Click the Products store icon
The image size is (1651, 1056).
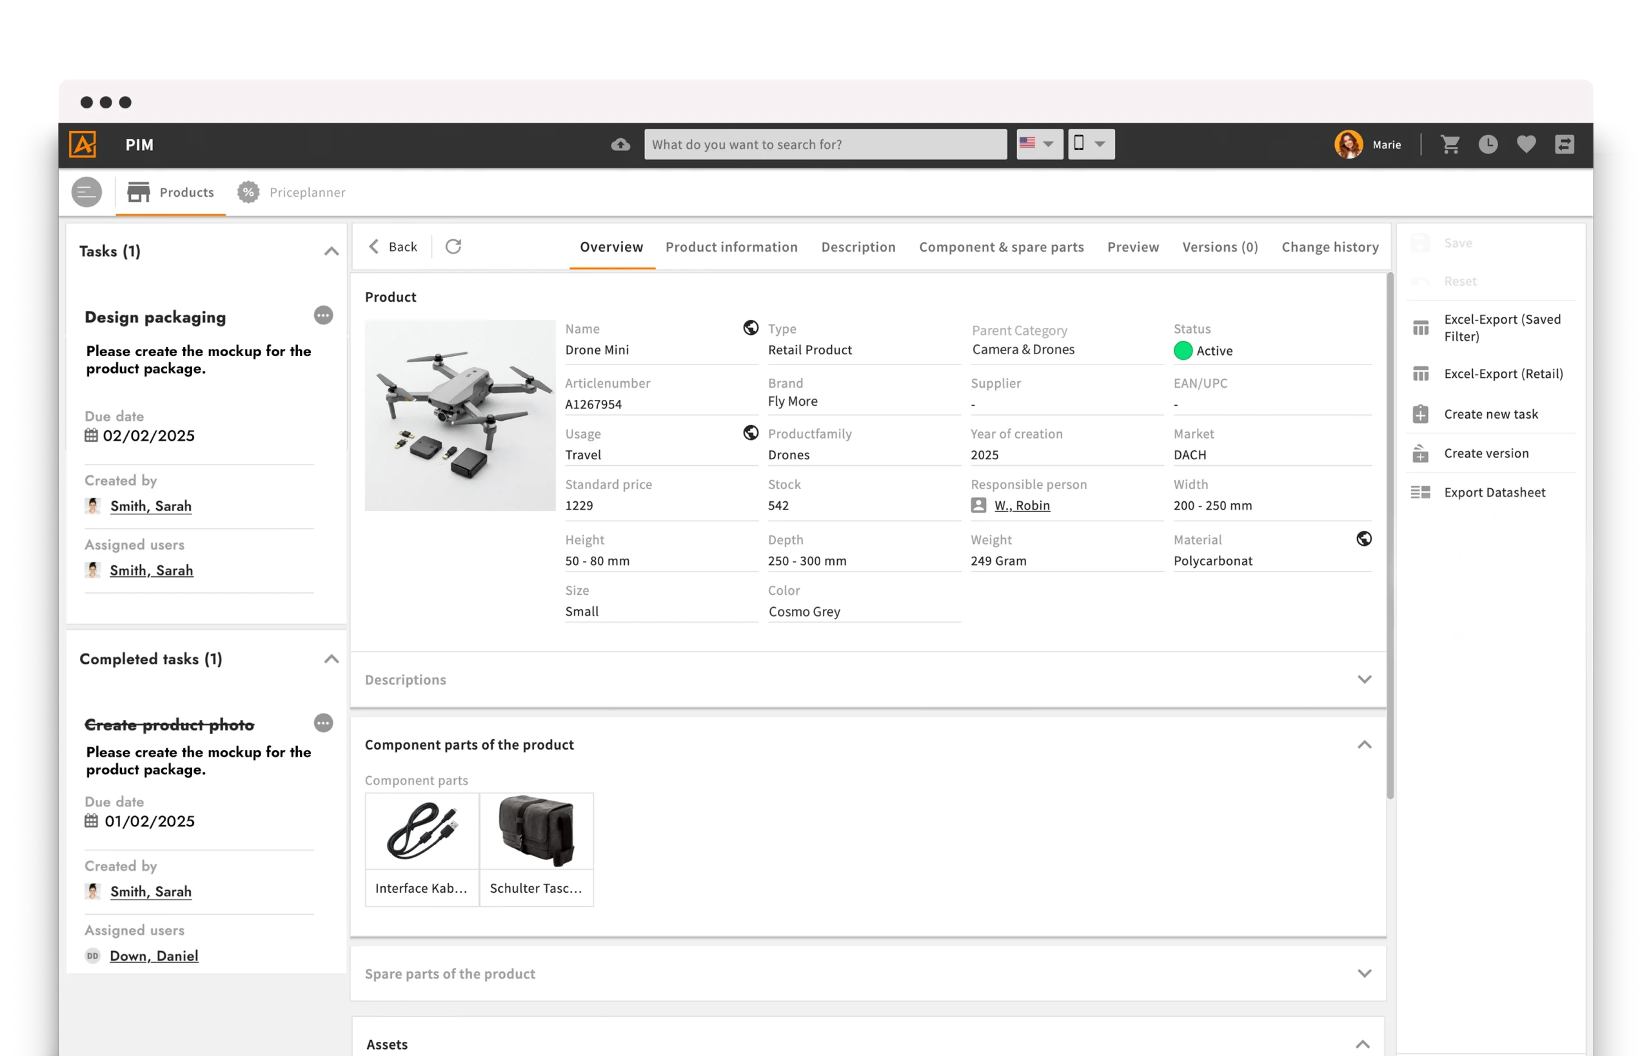[139, 193]
